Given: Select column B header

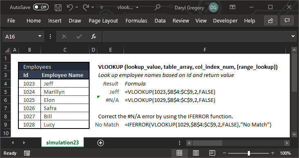Looking at the screenshot, I should (x=29, y=50).
